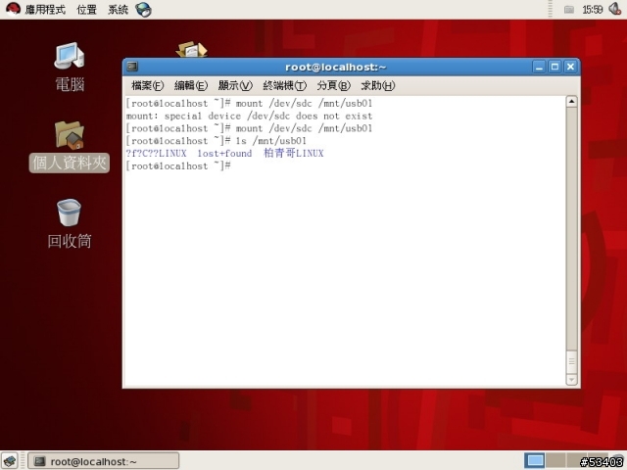
Task: Launch the web browser globe icon in panel
Action: [144, 9]
